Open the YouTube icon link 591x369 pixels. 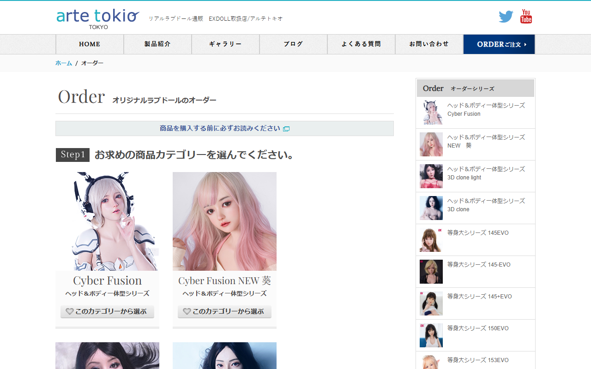(x=526, y=16)
